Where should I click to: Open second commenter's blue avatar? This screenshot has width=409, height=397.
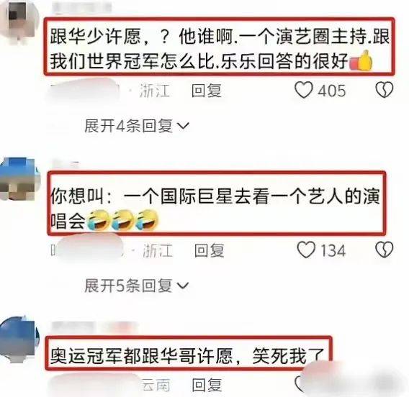(18, 180)
